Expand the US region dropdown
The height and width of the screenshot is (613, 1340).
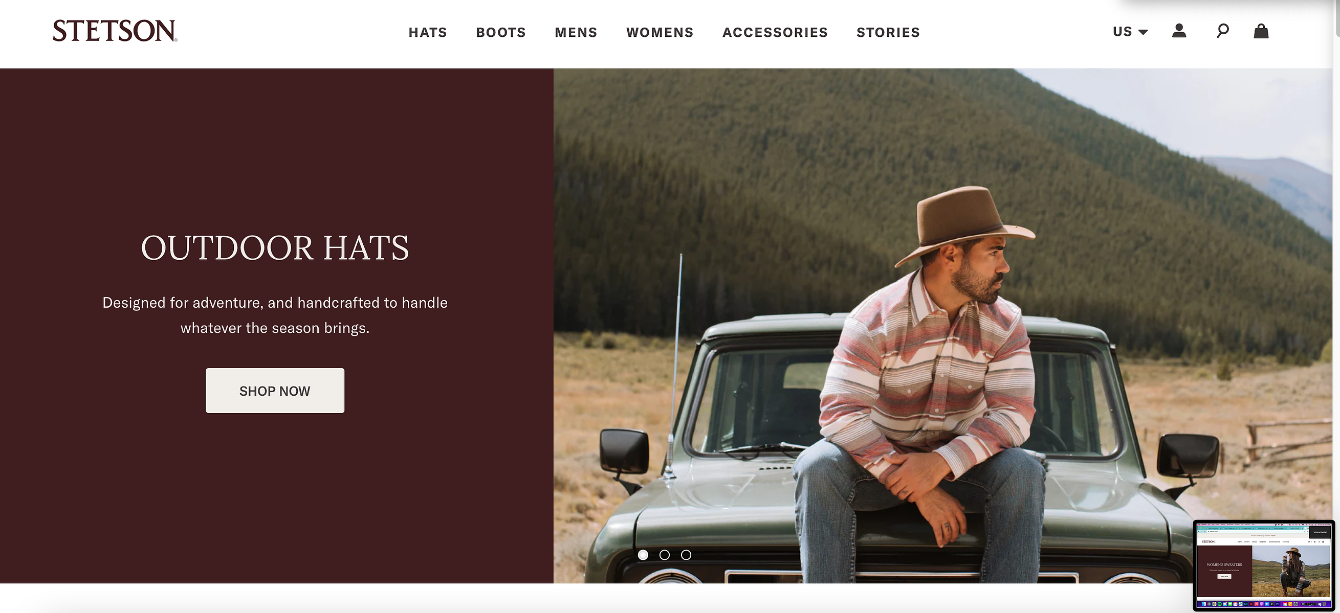point(1130,32)
